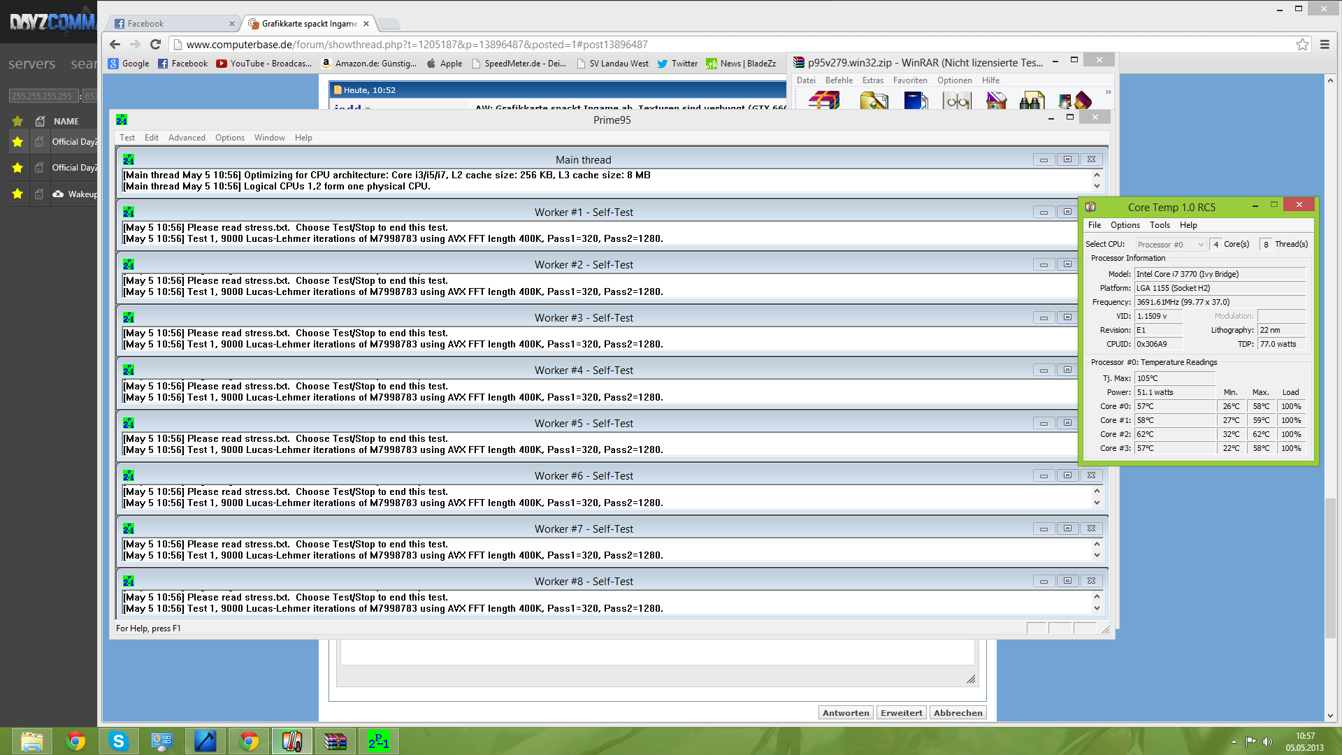Screen dimensions: 1342x755
Task: Expand WinRAR toolbar overflow chevron
Action: tap(1108, 92)
